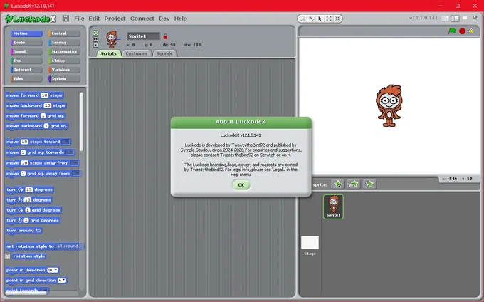
Task: Set rotation style to all-around
Action: coord(95,33)
